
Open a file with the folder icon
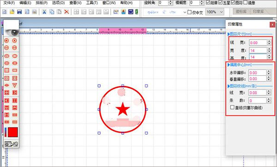click(x=12, y=12)
